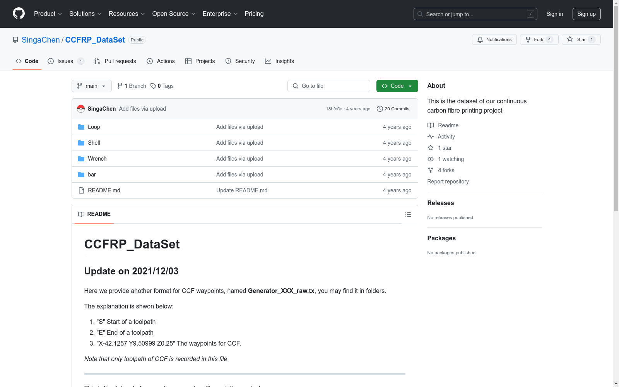
Task: Expand the Resources menu
Action: (127, 14)
